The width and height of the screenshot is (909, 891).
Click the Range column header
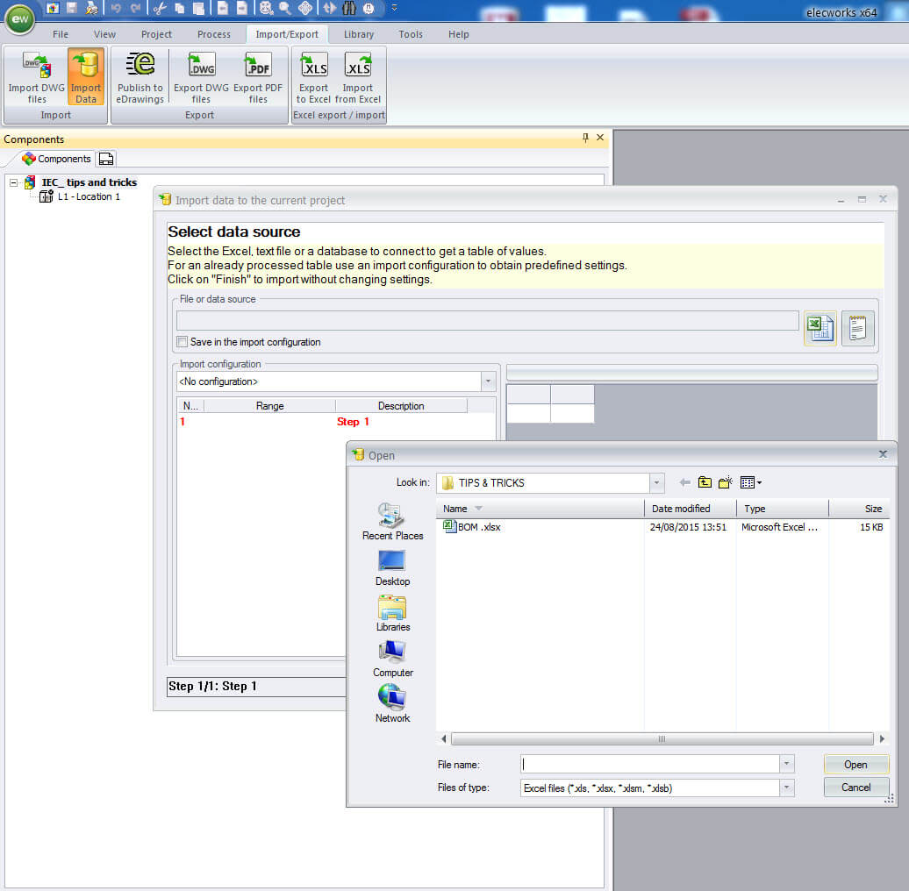click(269, 405)
